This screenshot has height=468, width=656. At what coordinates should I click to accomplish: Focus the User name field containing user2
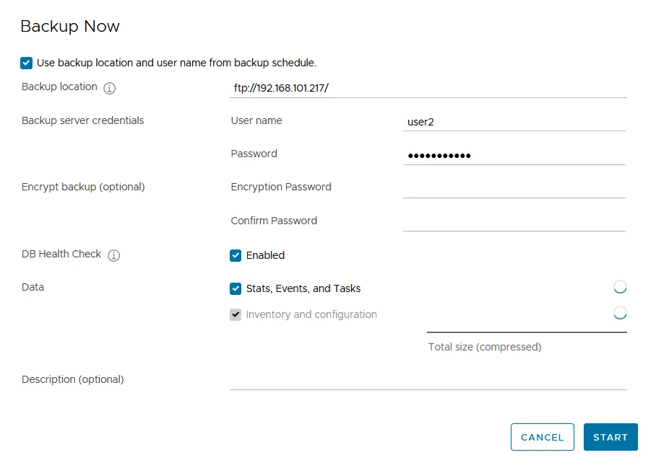[514, 122]
